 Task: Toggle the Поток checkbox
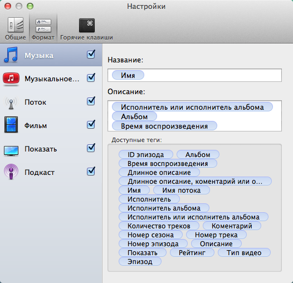pos(91,101)
